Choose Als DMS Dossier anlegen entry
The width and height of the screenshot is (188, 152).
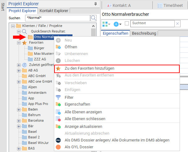[x=117, y=140]
